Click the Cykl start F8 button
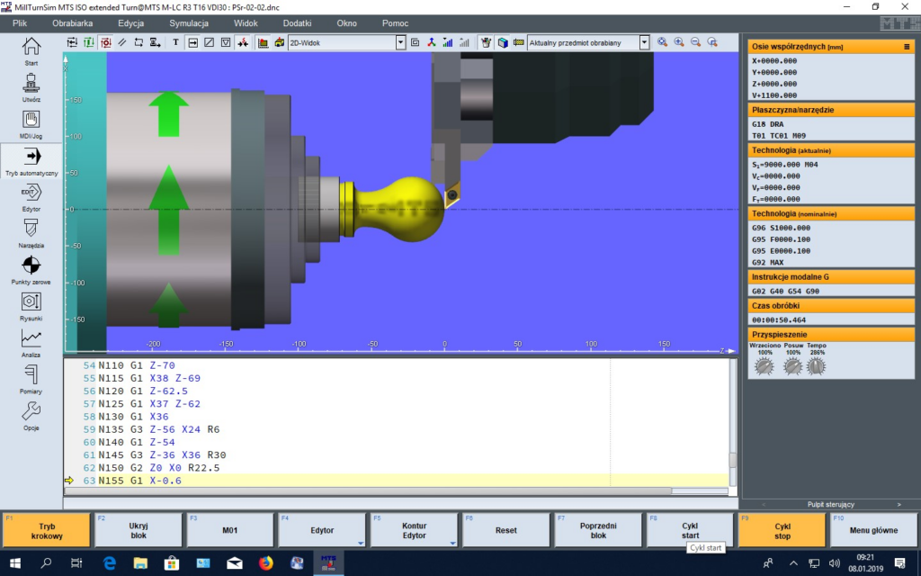 690,530
